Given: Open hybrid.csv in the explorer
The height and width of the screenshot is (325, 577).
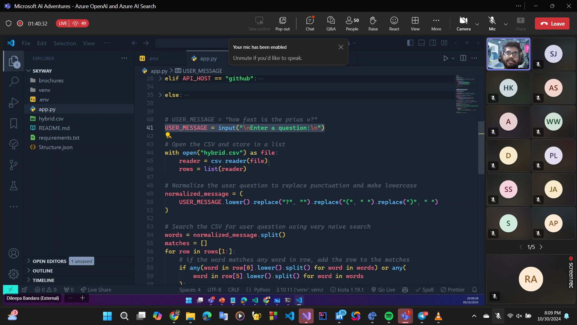Looking at the screenshot, I should pos(51,119).
